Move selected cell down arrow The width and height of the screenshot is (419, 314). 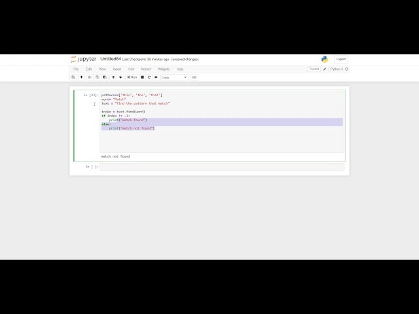pyautogui.click(x=120, y=77)
